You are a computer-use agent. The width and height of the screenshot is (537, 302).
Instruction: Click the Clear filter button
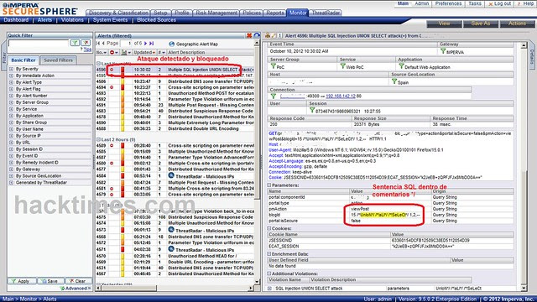click(x=78, y=281)
